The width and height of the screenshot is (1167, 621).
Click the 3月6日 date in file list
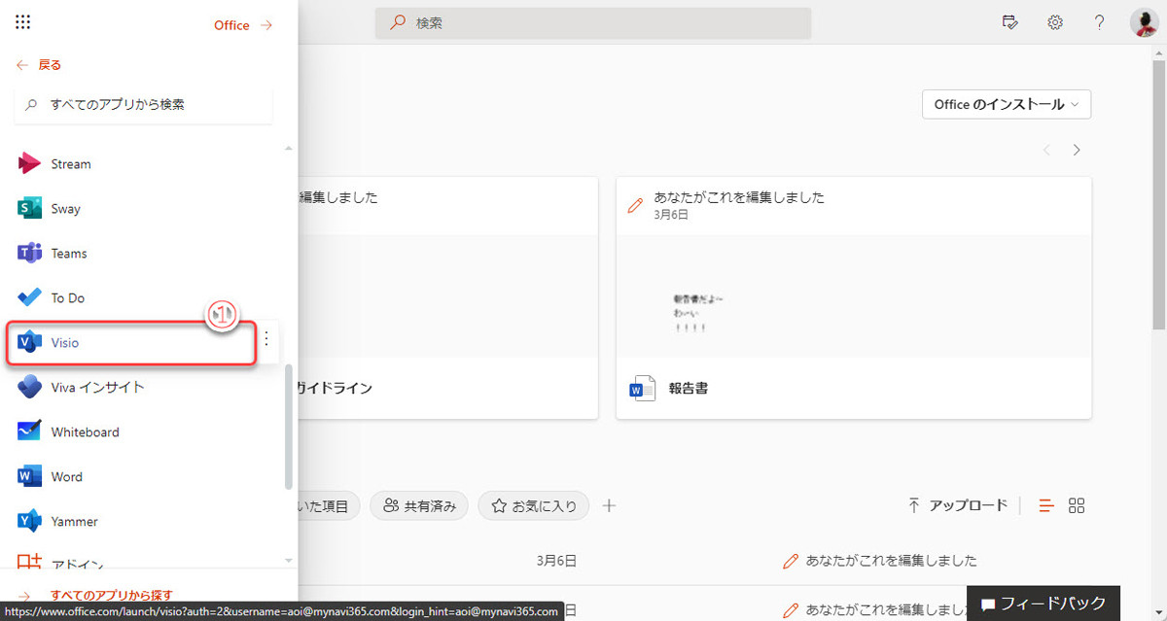(x=556, y=561)
